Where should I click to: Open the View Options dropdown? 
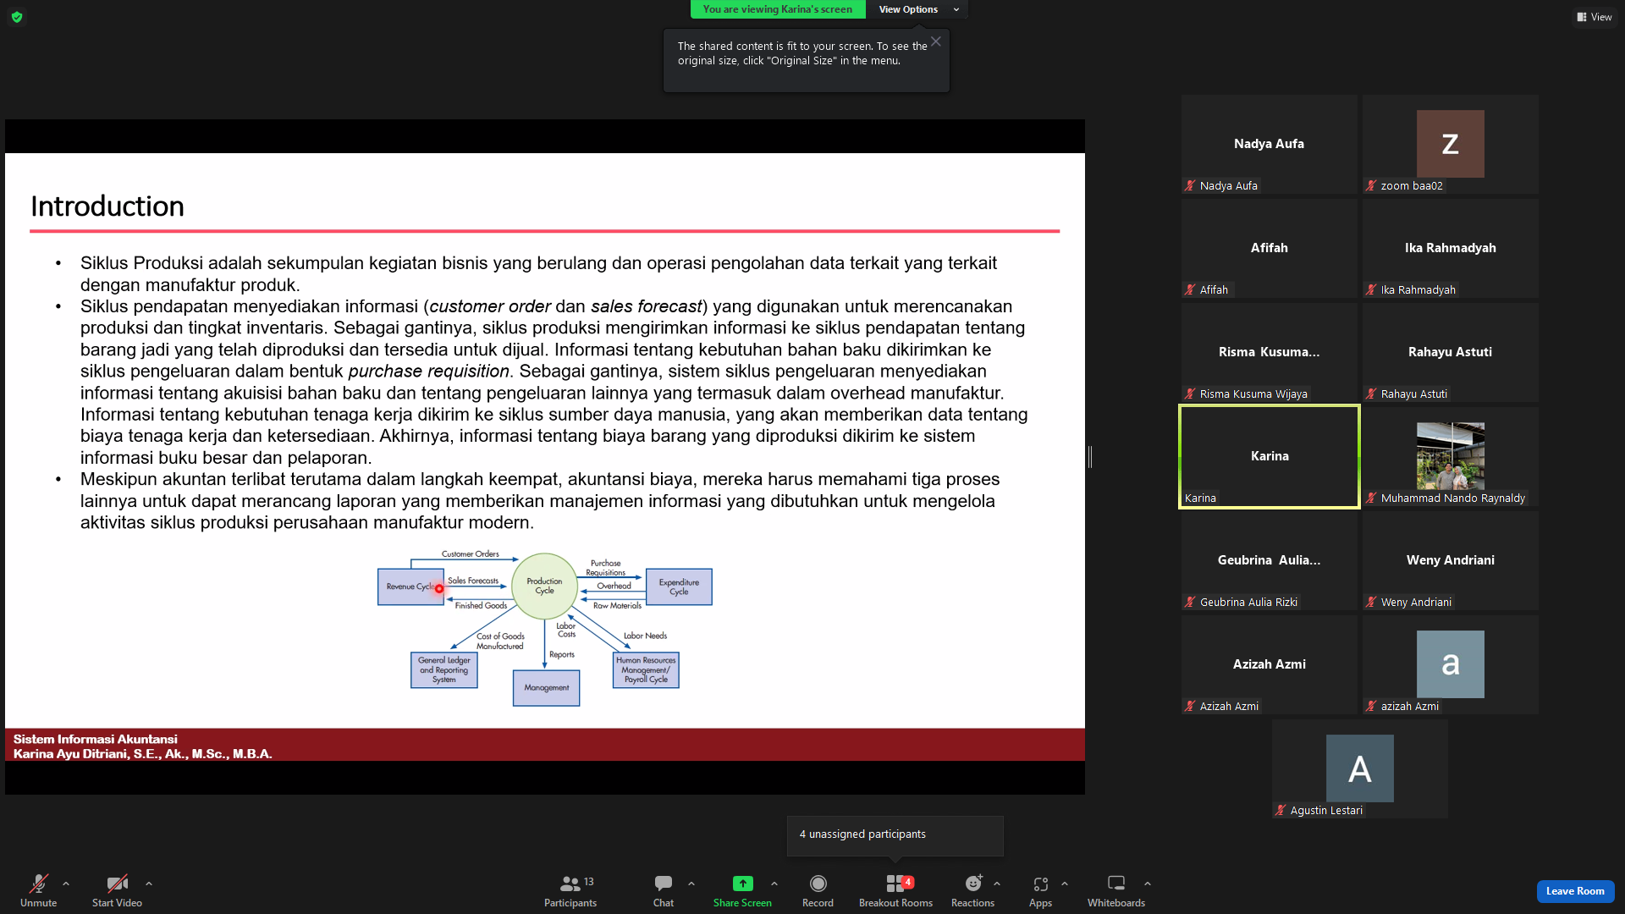click(917, 9)
